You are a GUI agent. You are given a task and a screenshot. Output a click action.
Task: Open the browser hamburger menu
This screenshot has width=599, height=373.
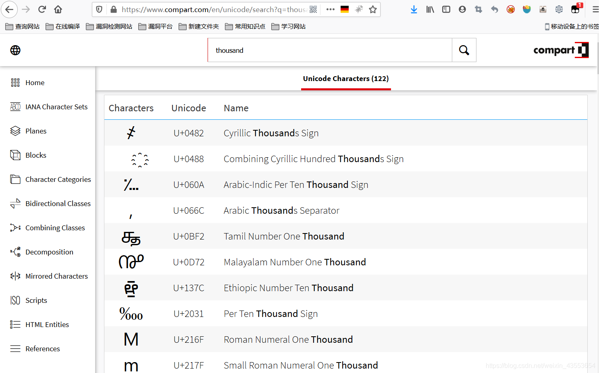[x=595, y=9]
